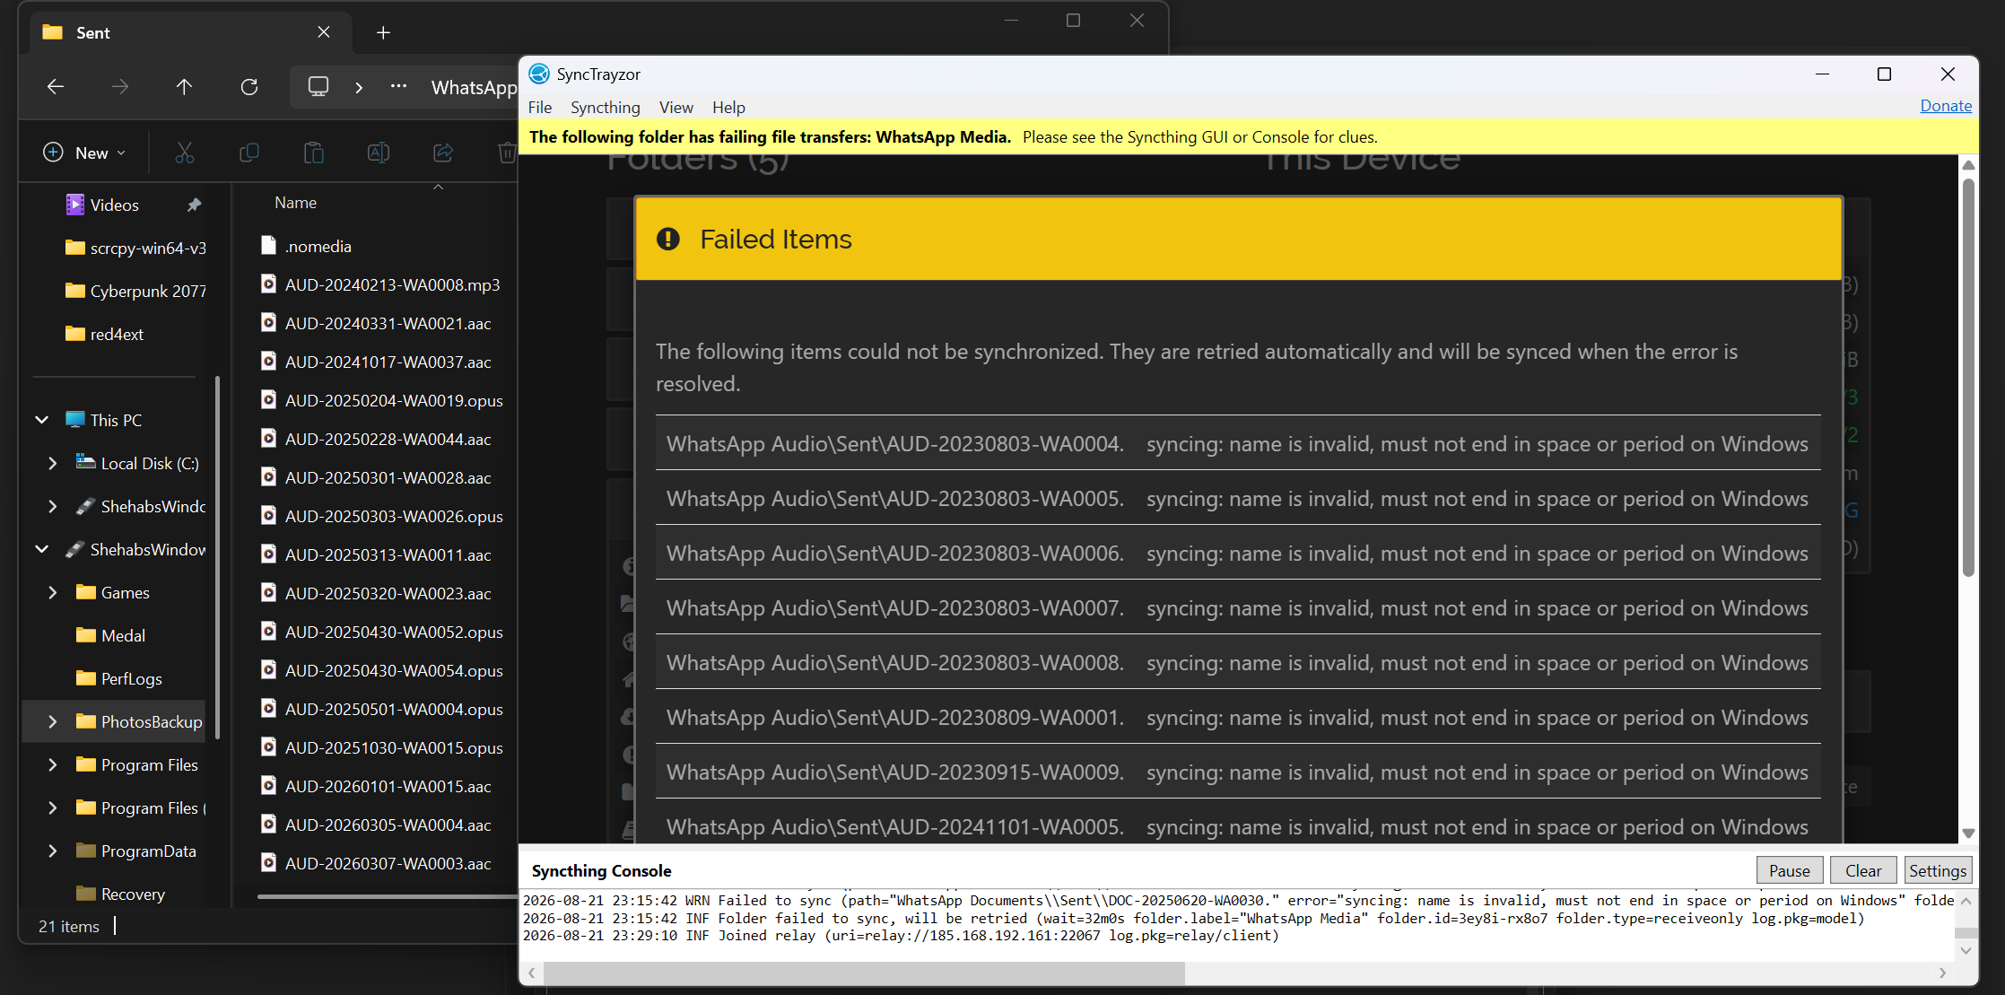Select the PerfLogs folder in the tree
The width and height of the screenshot is (2005, 995).
coord(119,678)
